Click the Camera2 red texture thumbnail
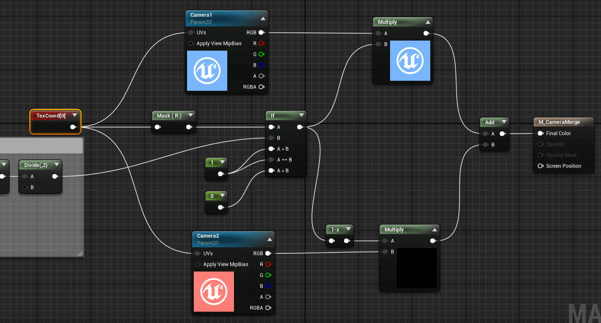The width and height of the screenshot is (601, 323). [214, 292]
